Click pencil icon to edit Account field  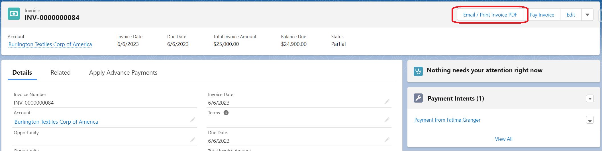[193, 120]
